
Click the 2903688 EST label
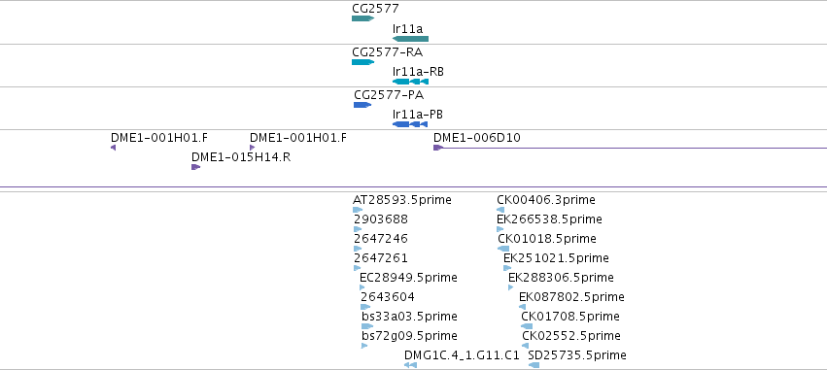tap(381, 219)
